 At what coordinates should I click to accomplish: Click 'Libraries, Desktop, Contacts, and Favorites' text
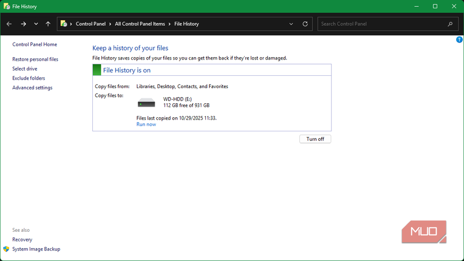[x=182, y=86]
